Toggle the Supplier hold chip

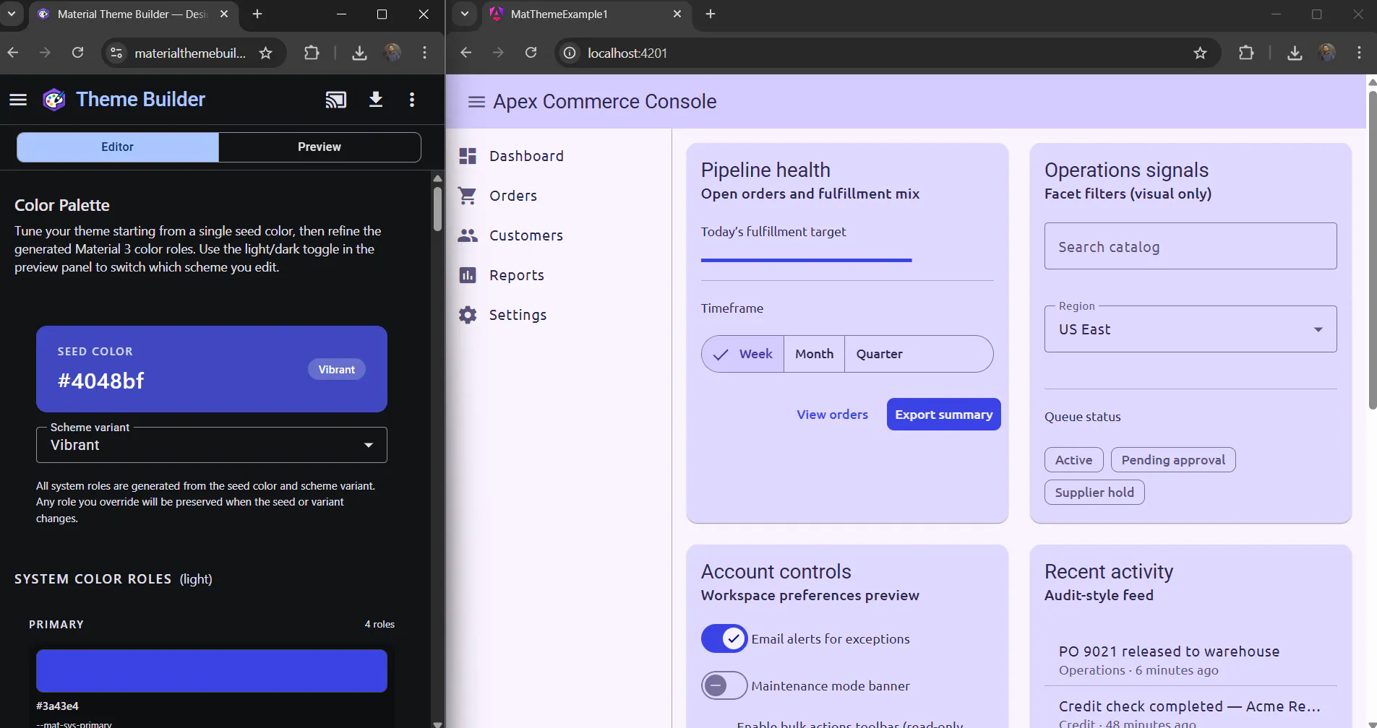pos(1094,493)
